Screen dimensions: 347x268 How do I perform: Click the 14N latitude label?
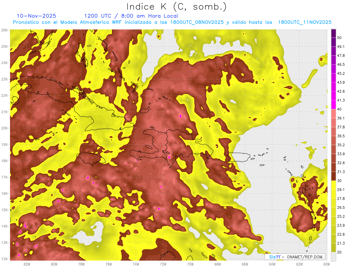[4, 226]
